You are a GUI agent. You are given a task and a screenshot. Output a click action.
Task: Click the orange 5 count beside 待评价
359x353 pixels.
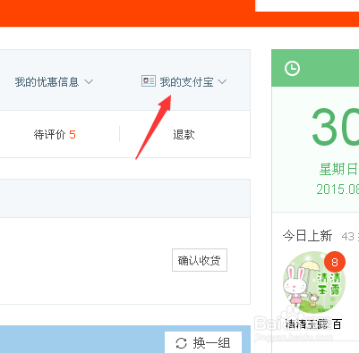point(73,135)
